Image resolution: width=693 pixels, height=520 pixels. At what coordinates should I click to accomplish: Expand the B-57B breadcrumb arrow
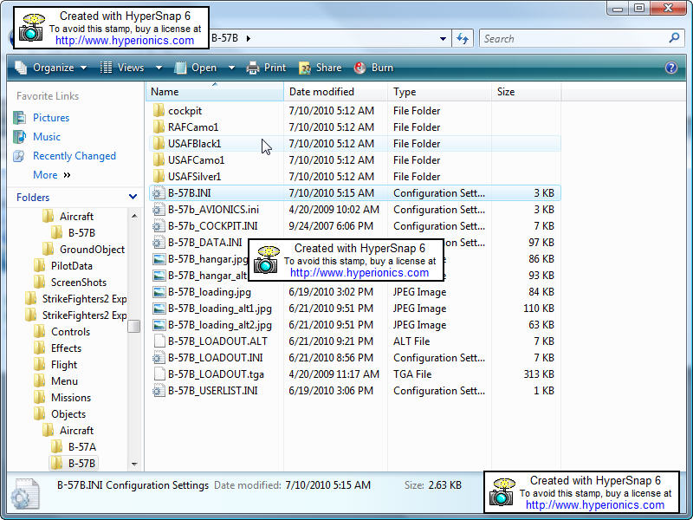pos(249,38)
